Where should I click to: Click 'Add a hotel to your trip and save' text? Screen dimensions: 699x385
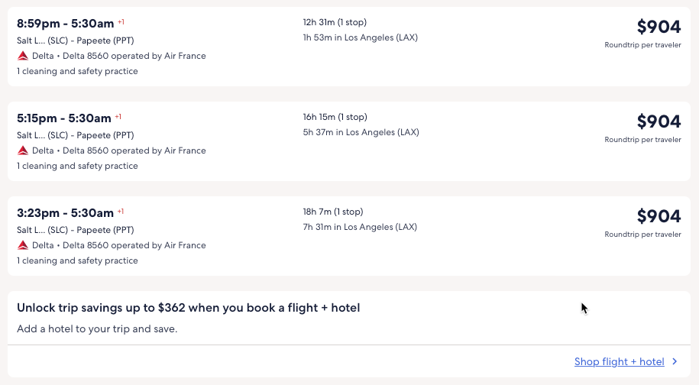coord(97,329)
